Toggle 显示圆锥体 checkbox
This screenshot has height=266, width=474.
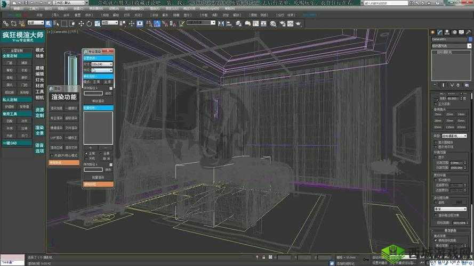coord(436,142)
